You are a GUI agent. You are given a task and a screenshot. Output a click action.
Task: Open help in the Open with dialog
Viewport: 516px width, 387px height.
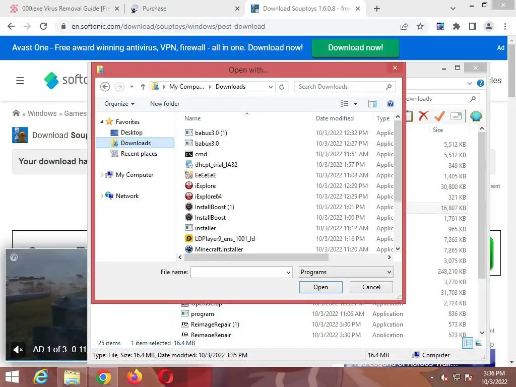pos(391,104)
